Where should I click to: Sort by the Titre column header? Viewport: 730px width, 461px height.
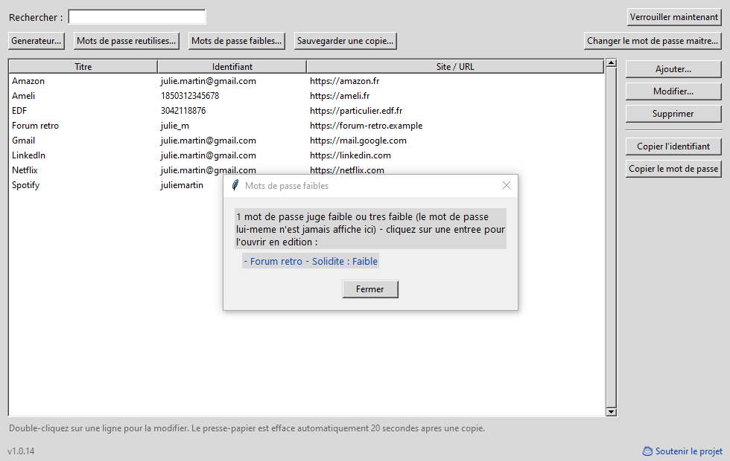tap(83, 66)
